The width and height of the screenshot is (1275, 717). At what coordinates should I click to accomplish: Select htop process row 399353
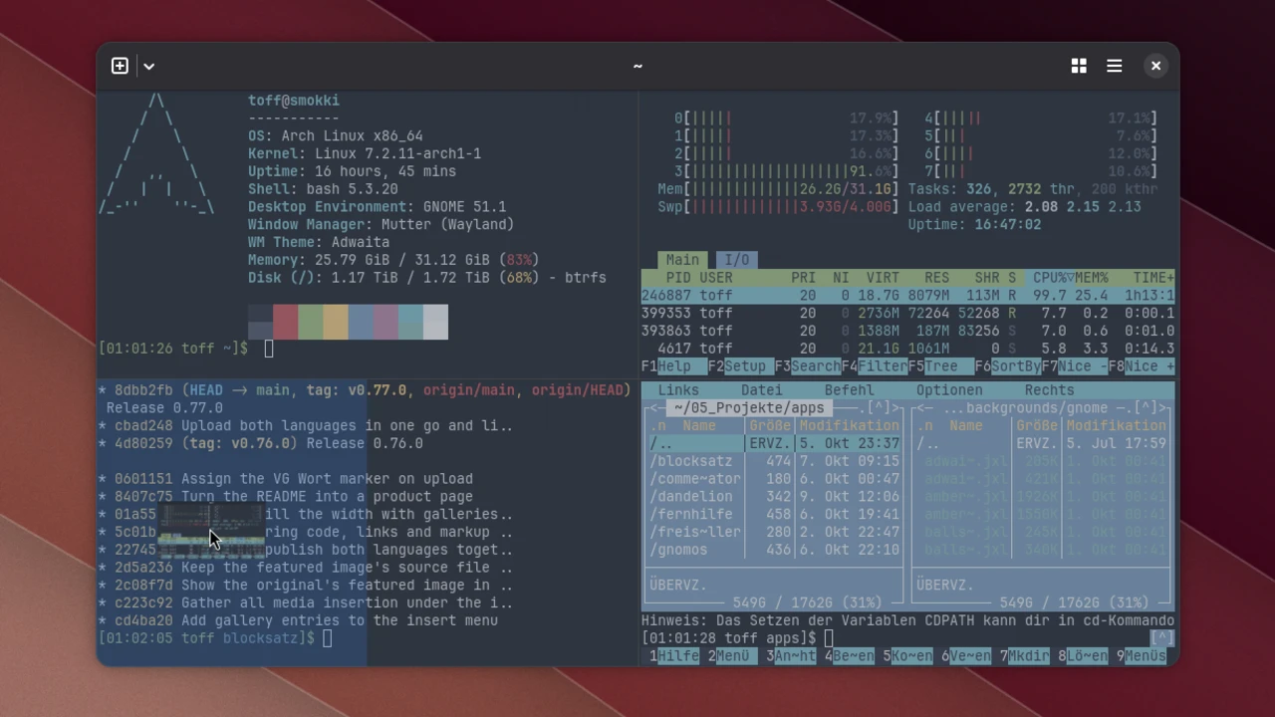click(x=907, y=313)
